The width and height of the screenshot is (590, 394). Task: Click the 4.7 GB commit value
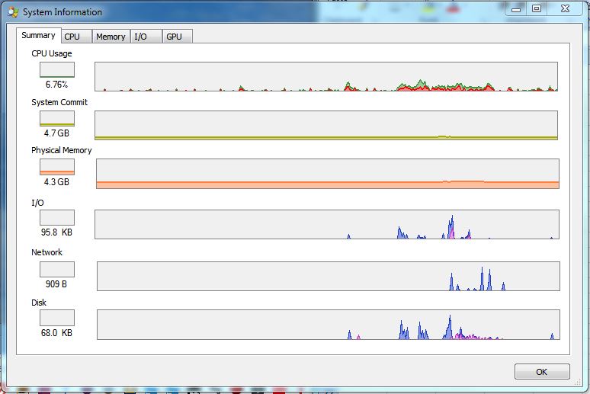pyautogui.click(x=56, y=133)
